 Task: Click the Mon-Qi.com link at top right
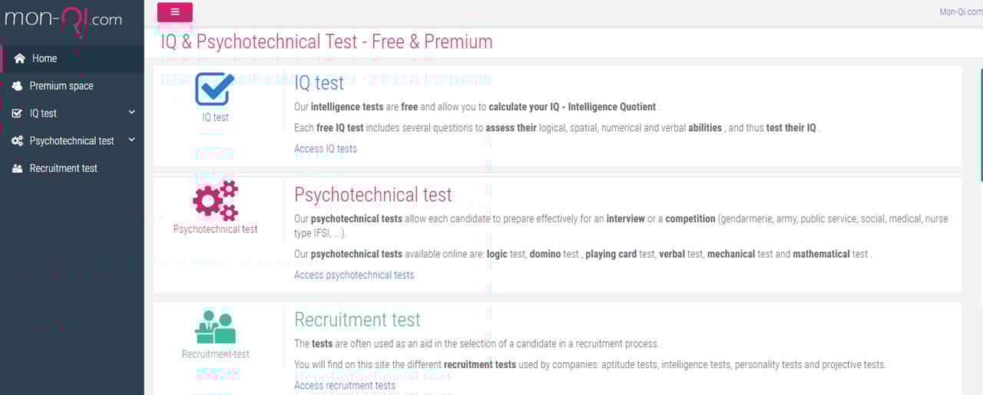pos(961,12)
